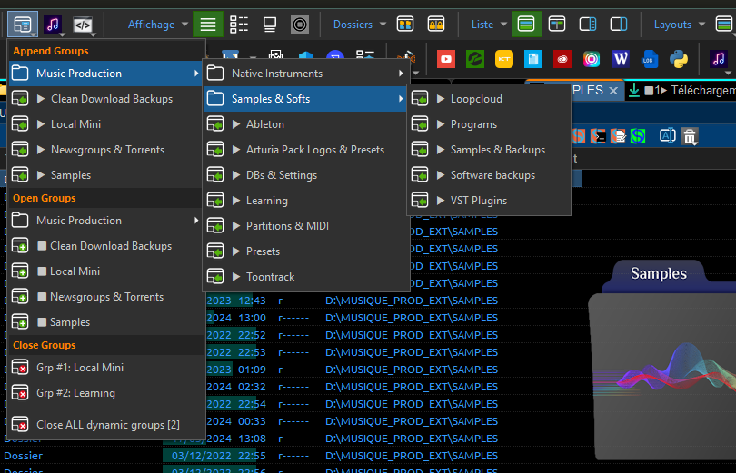The height and width of the screenshot is (473, 736).
Task: Append the Partitions & MIDI group
Action: [x=305, y=226]
